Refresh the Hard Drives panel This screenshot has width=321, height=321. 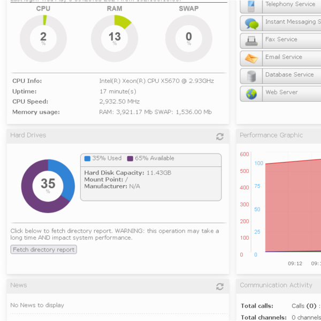pyautogui.click(x=219, y=136)
